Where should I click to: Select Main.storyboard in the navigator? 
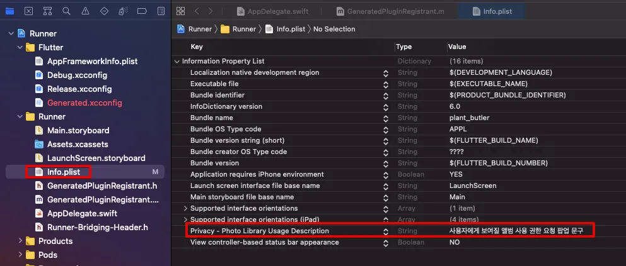pyautogui.click(x=78, y=131)
